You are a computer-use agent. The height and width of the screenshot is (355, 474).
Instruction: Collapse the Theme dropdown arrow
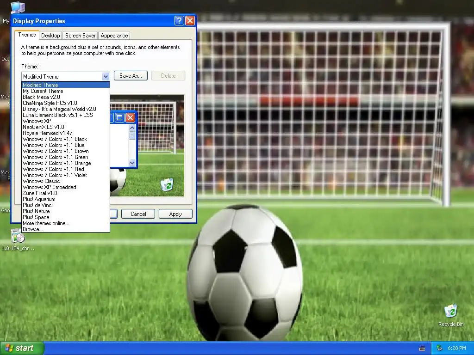point(106,76)
